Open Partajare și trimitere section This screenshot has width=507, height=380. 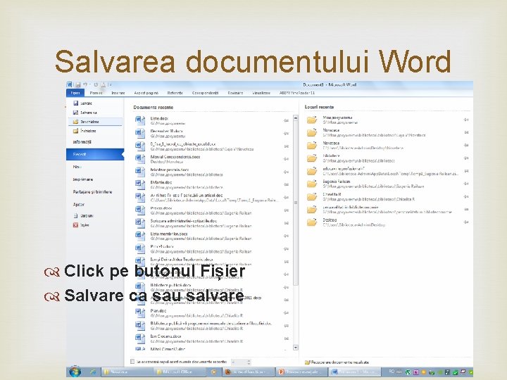[x=92, y=192]
